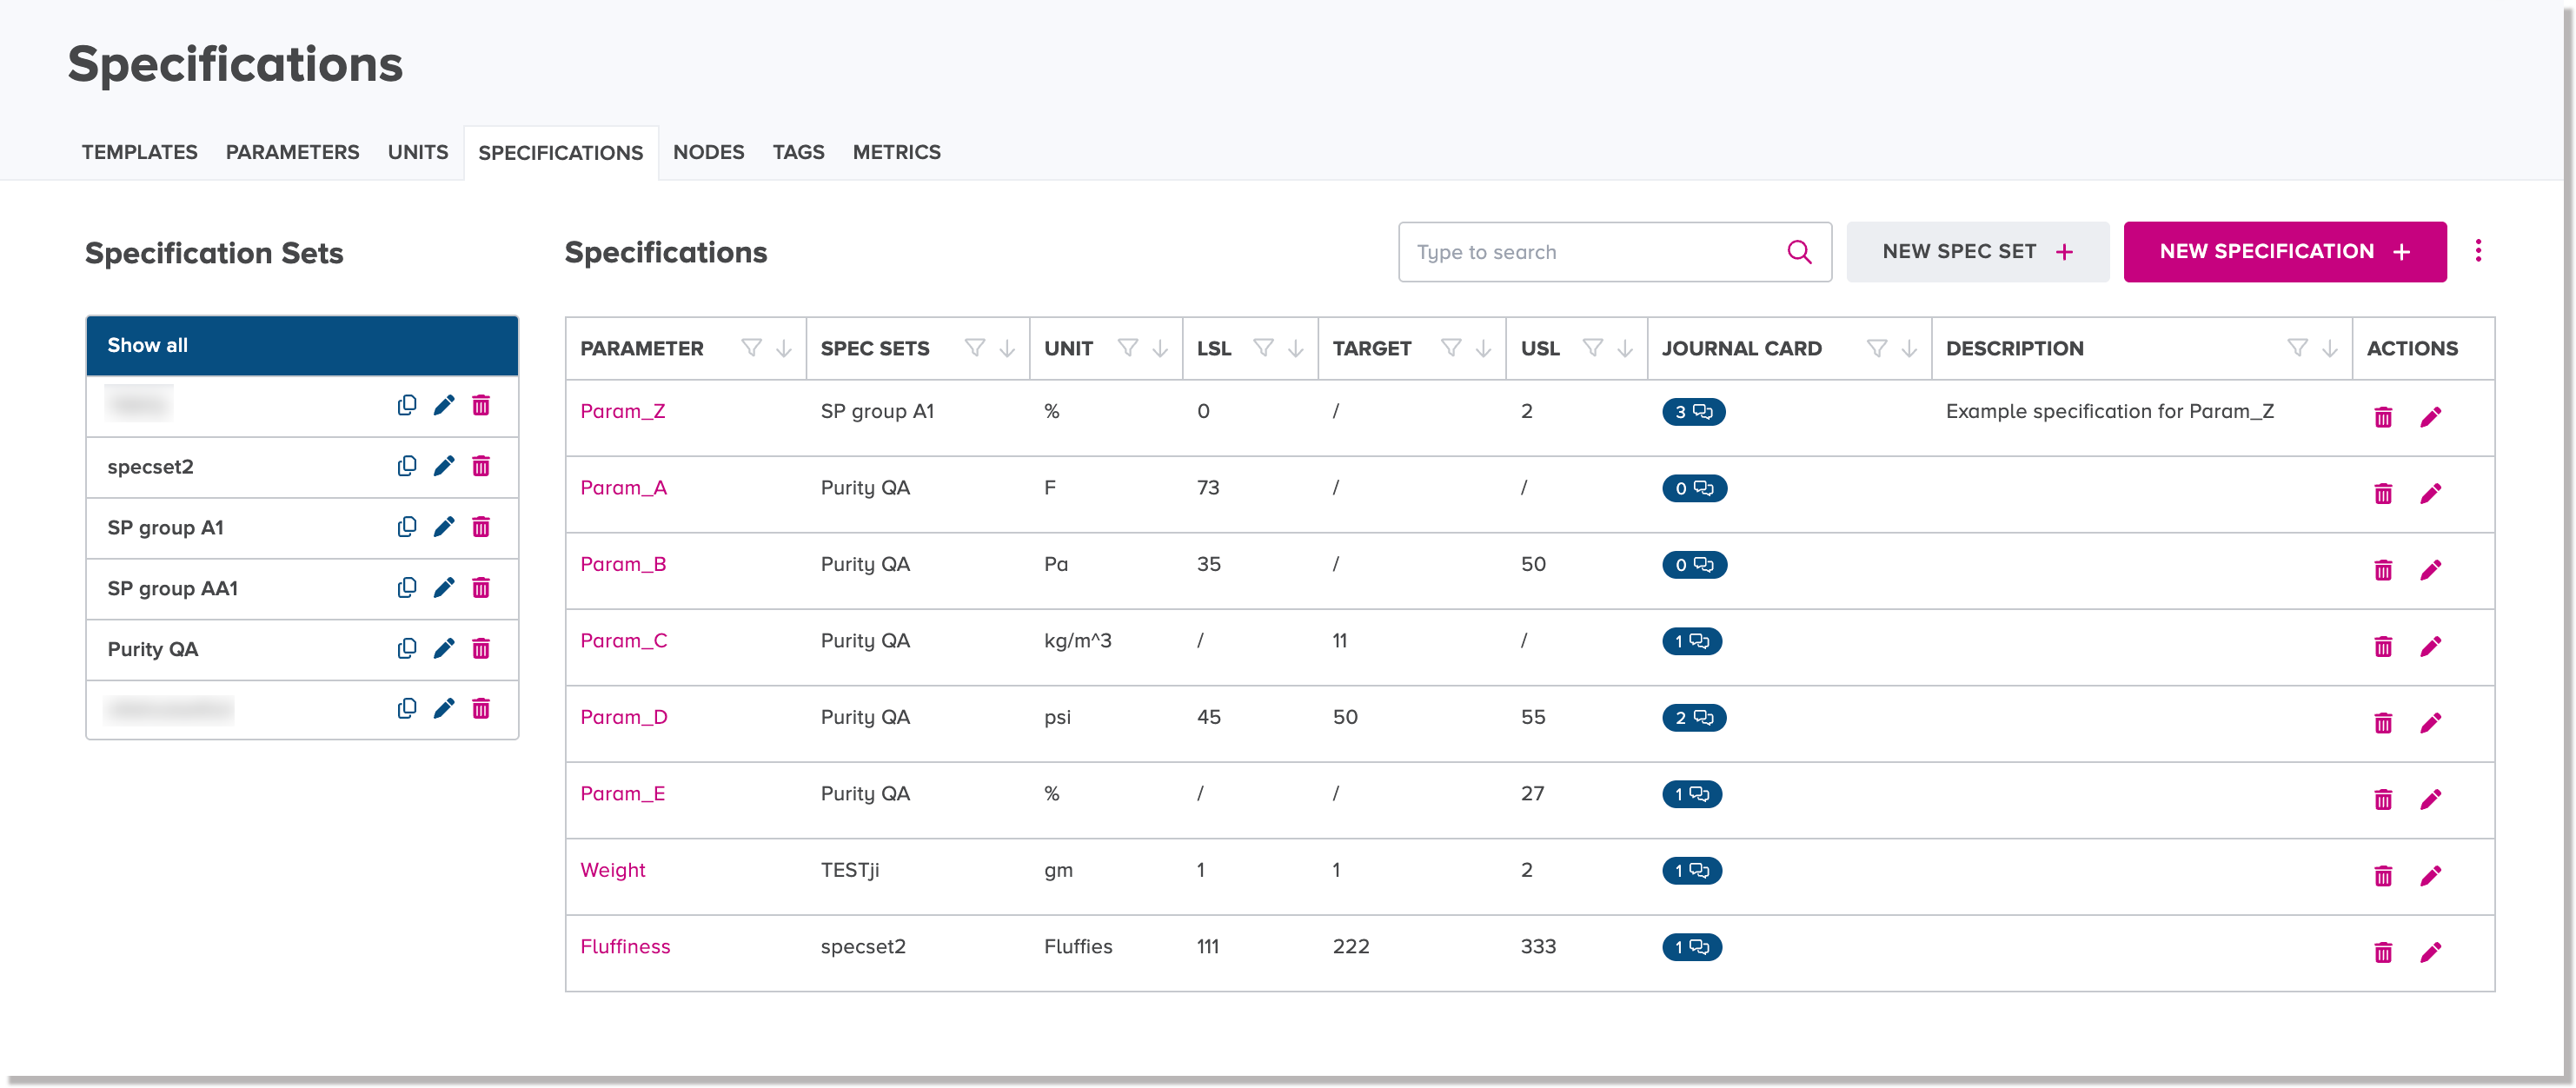Open the Fluffiness parameter link
Image resolution: width=2576 pixels, height=1088 pixels.
point(625,947)
